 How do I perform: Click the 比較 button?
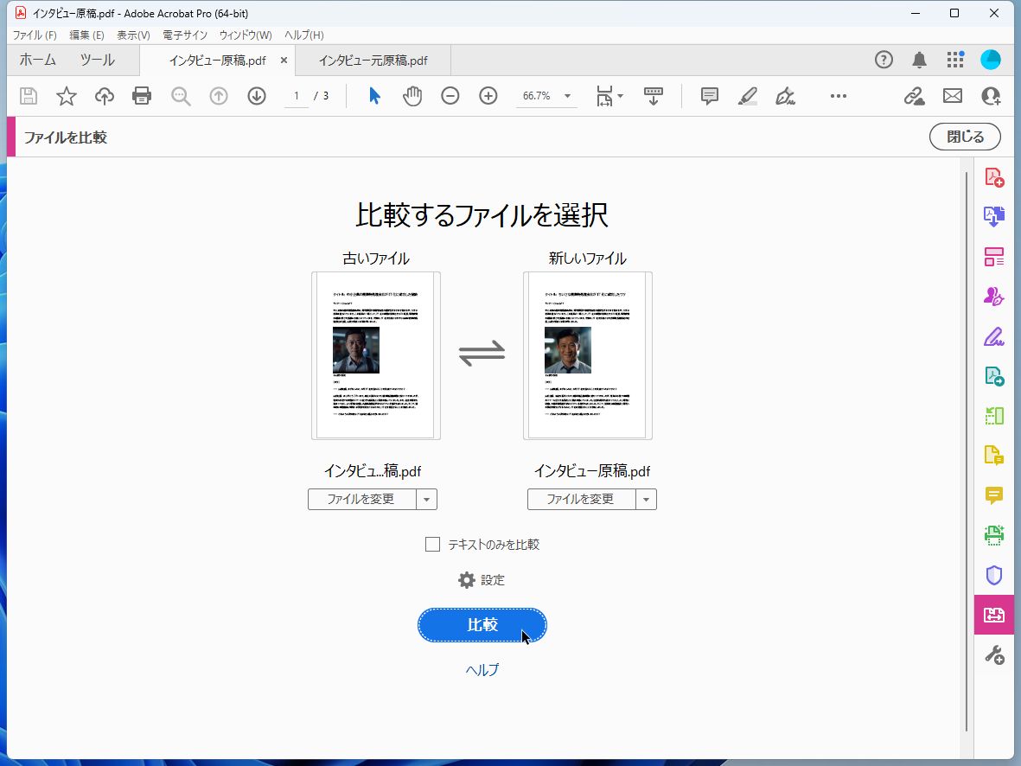[482, 624]
